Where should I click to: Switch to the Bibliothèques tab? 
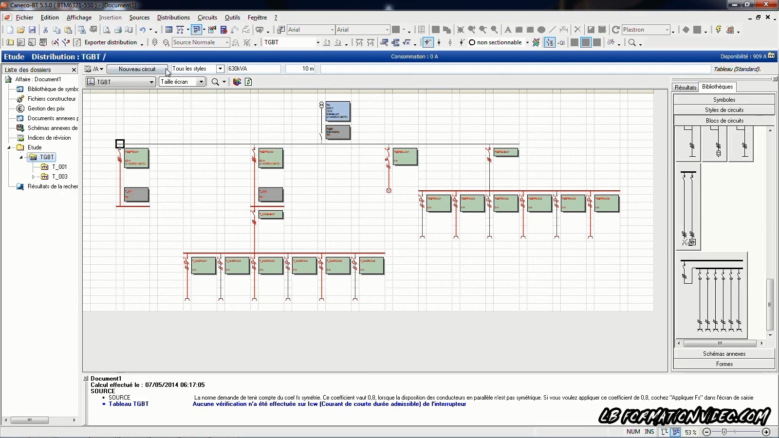pyautogui.click(x=717, y=87)
